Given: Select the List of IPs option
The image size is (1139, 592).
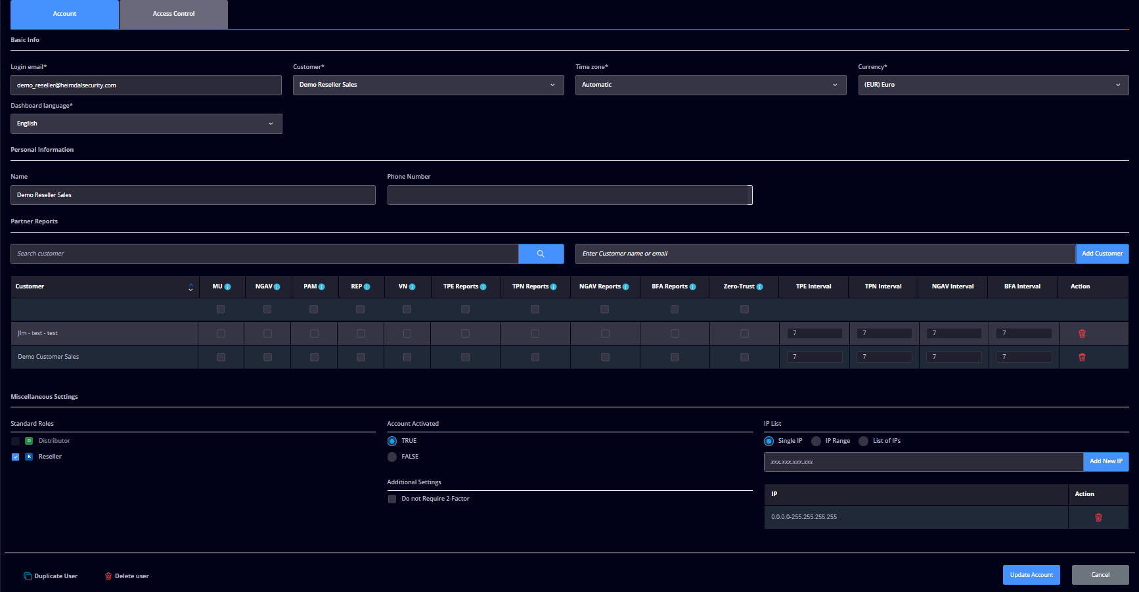Looking at the screenshot, I should [x=864, y=441].
